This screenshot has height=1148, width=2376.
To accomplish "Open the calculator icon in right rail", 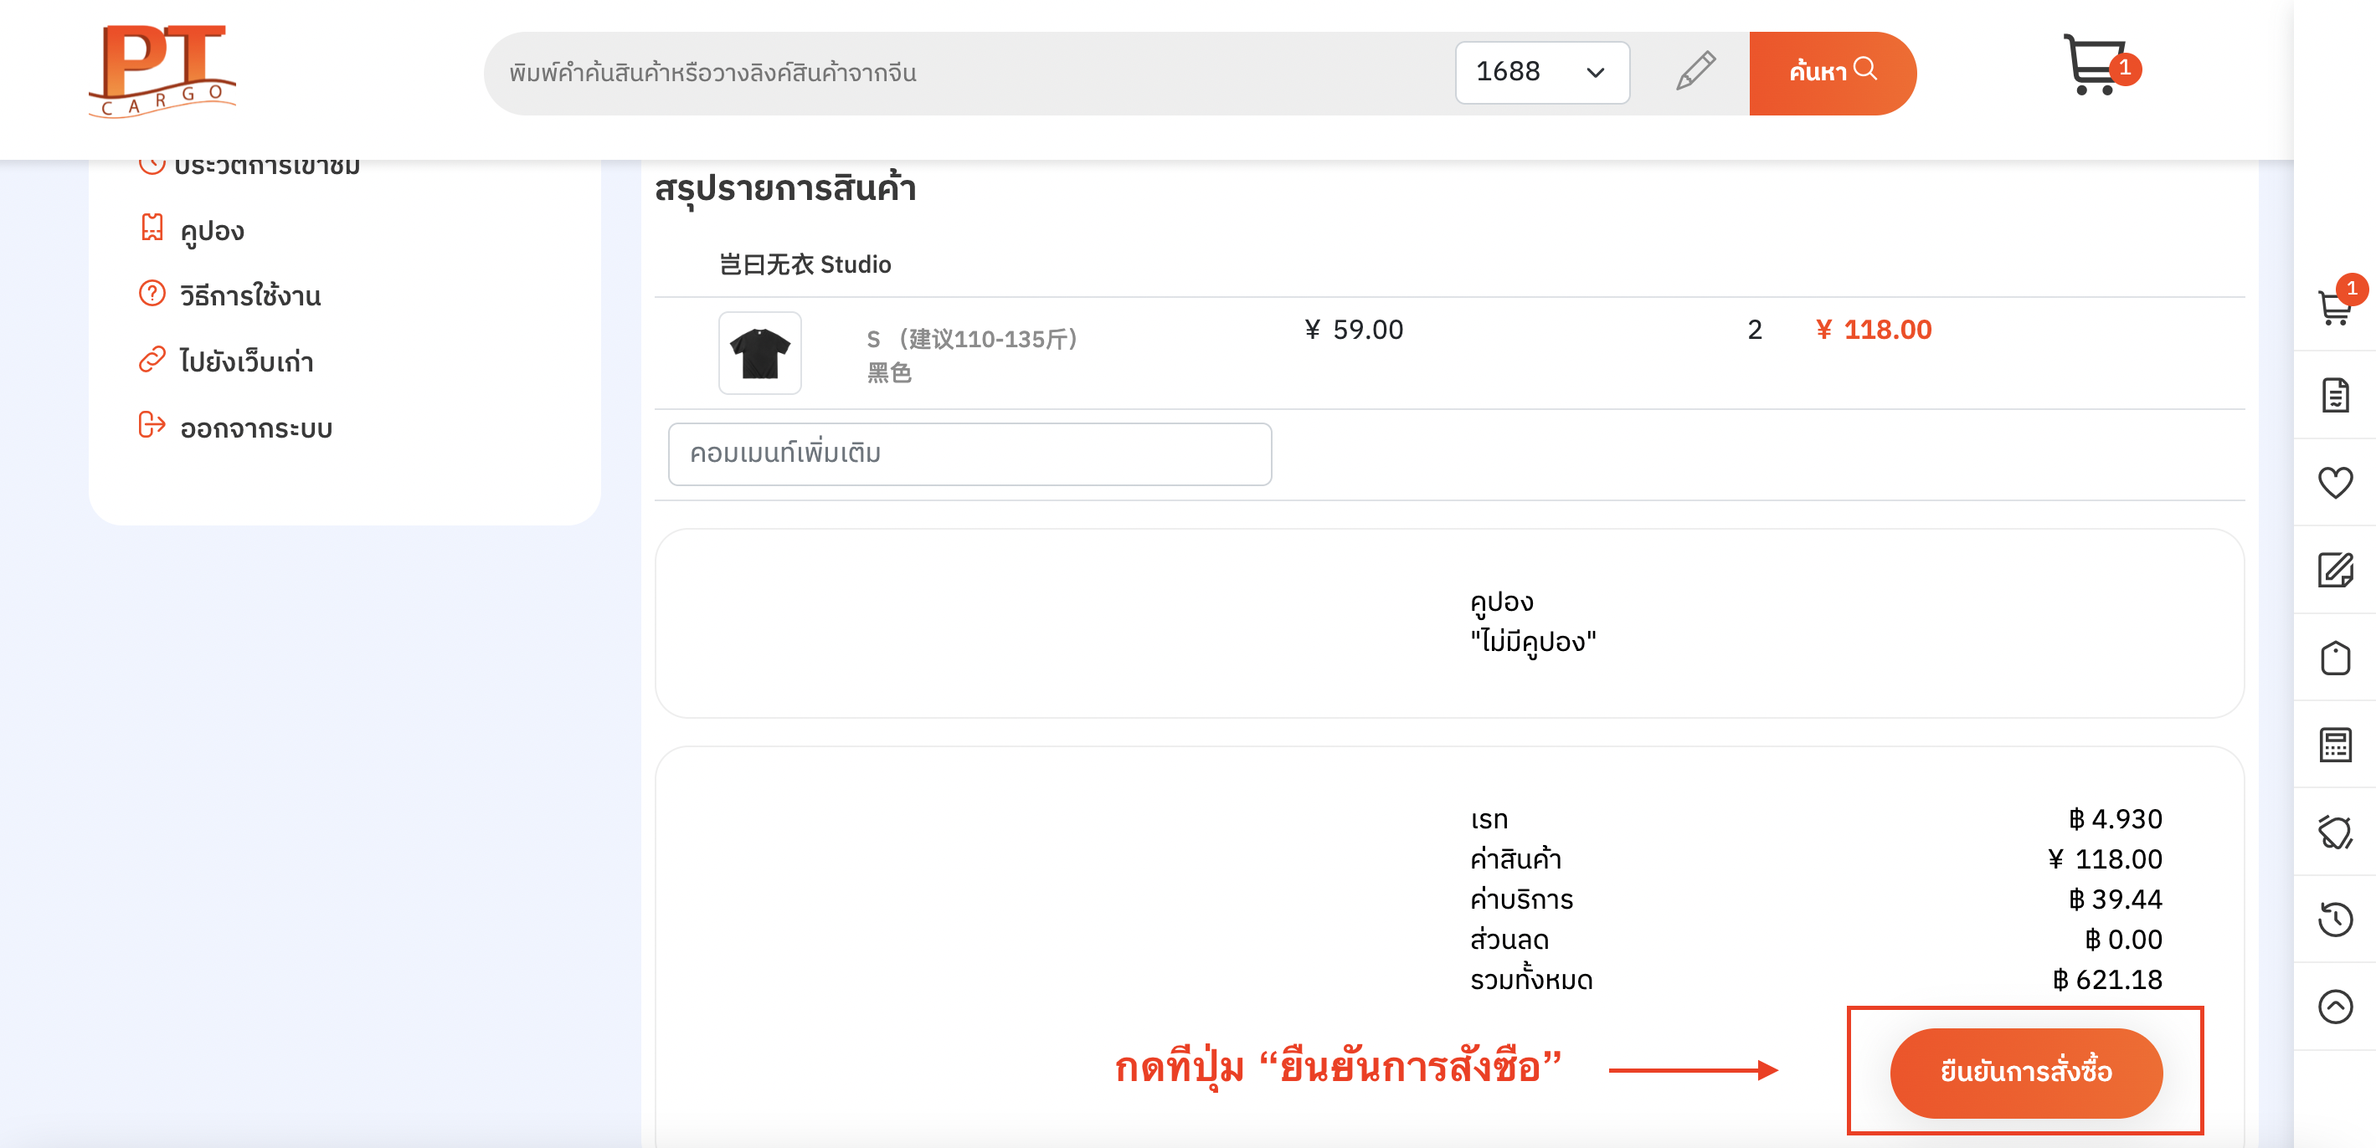I will point(2334,744).
